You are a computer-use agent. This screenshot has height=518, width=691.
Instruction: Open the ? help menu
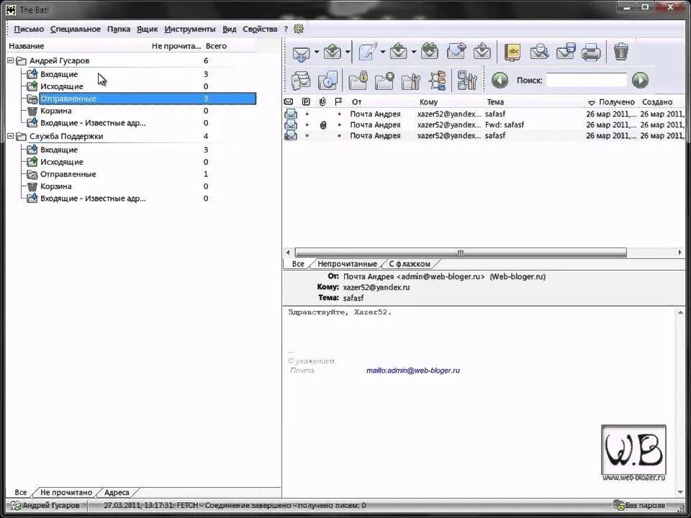(286, 29)
